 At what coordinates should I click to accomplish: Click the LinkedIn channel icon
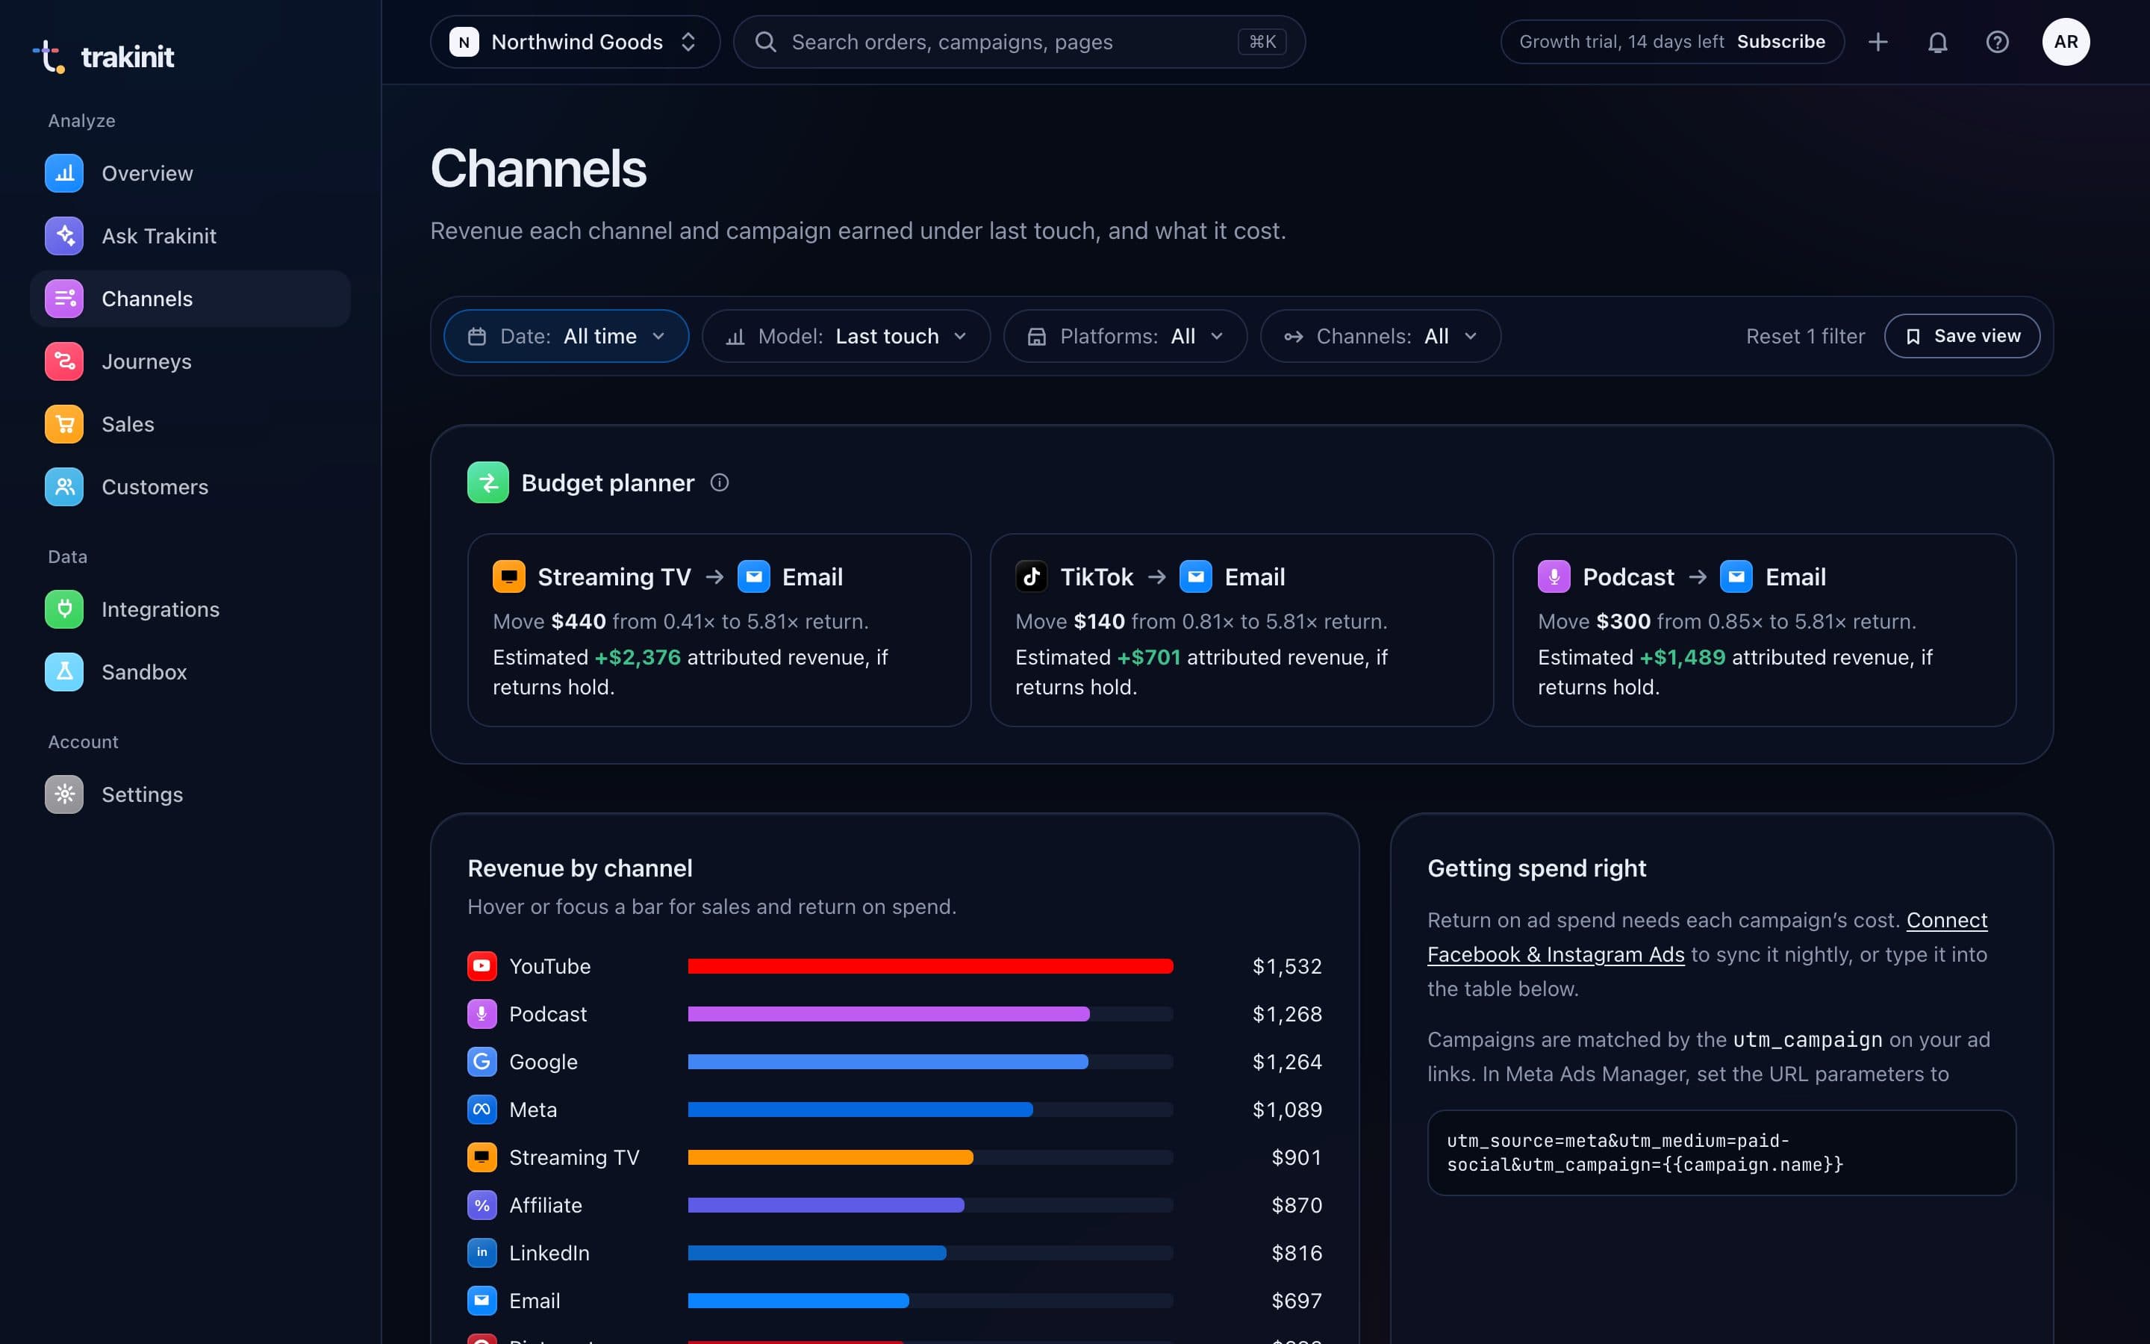[482, 1252]
